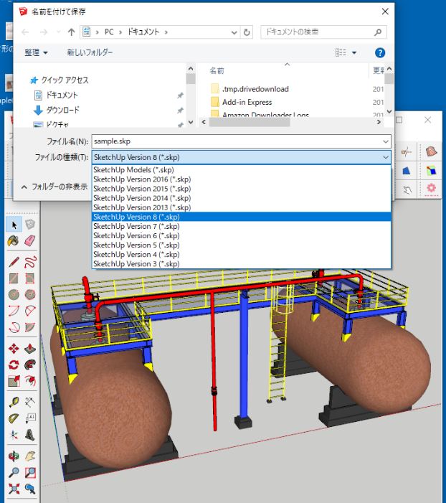
Task: Click the help question mark icon
Action: pyautogui.click(x=380, y=53)
